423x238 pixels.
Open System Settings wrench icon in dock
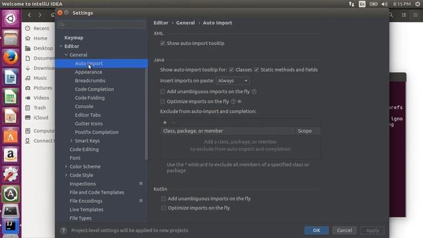coord(11,175)
